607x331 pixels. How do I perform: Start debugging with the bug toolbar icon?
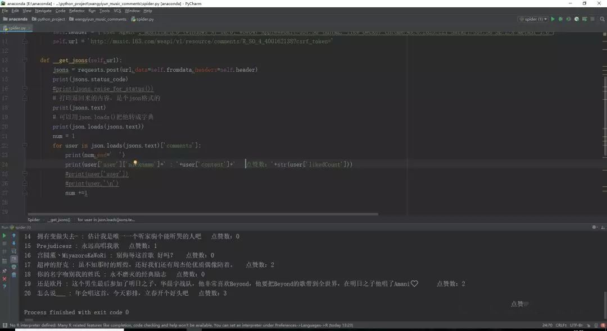(x=560, y=19)
